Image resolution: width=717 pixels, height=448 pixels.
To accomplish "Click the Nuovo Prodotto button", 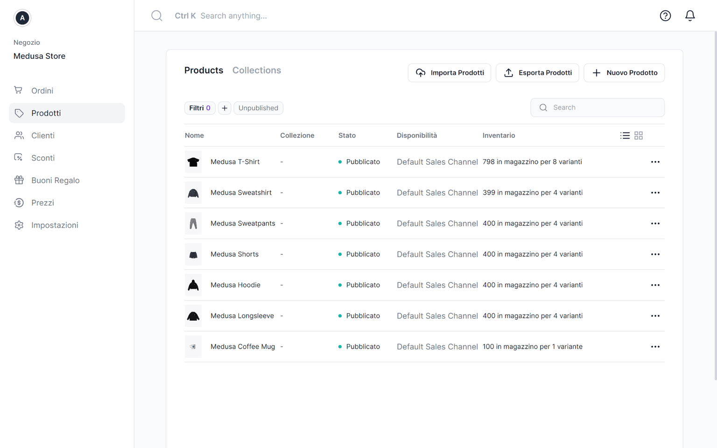I will click(624, 73).
